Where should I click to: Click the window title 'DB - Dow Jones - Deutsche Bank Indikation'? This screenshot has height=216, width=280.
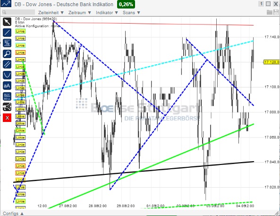(64, 4)
